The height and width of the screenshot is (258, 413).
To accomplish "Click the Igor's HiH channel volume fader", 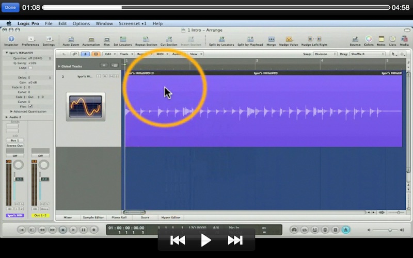I will click(x=19, y=179).
